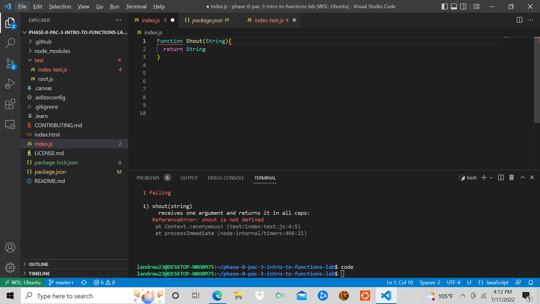Open README.md in the explorer
This screenshot has width=540, height=304.
point(74,181)
